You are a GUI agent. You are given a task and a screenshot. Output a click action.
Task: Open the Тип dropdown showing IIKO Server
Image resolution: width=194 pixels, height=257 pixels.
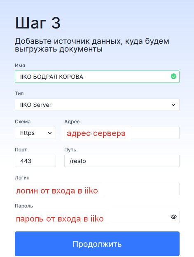(97, 105)
